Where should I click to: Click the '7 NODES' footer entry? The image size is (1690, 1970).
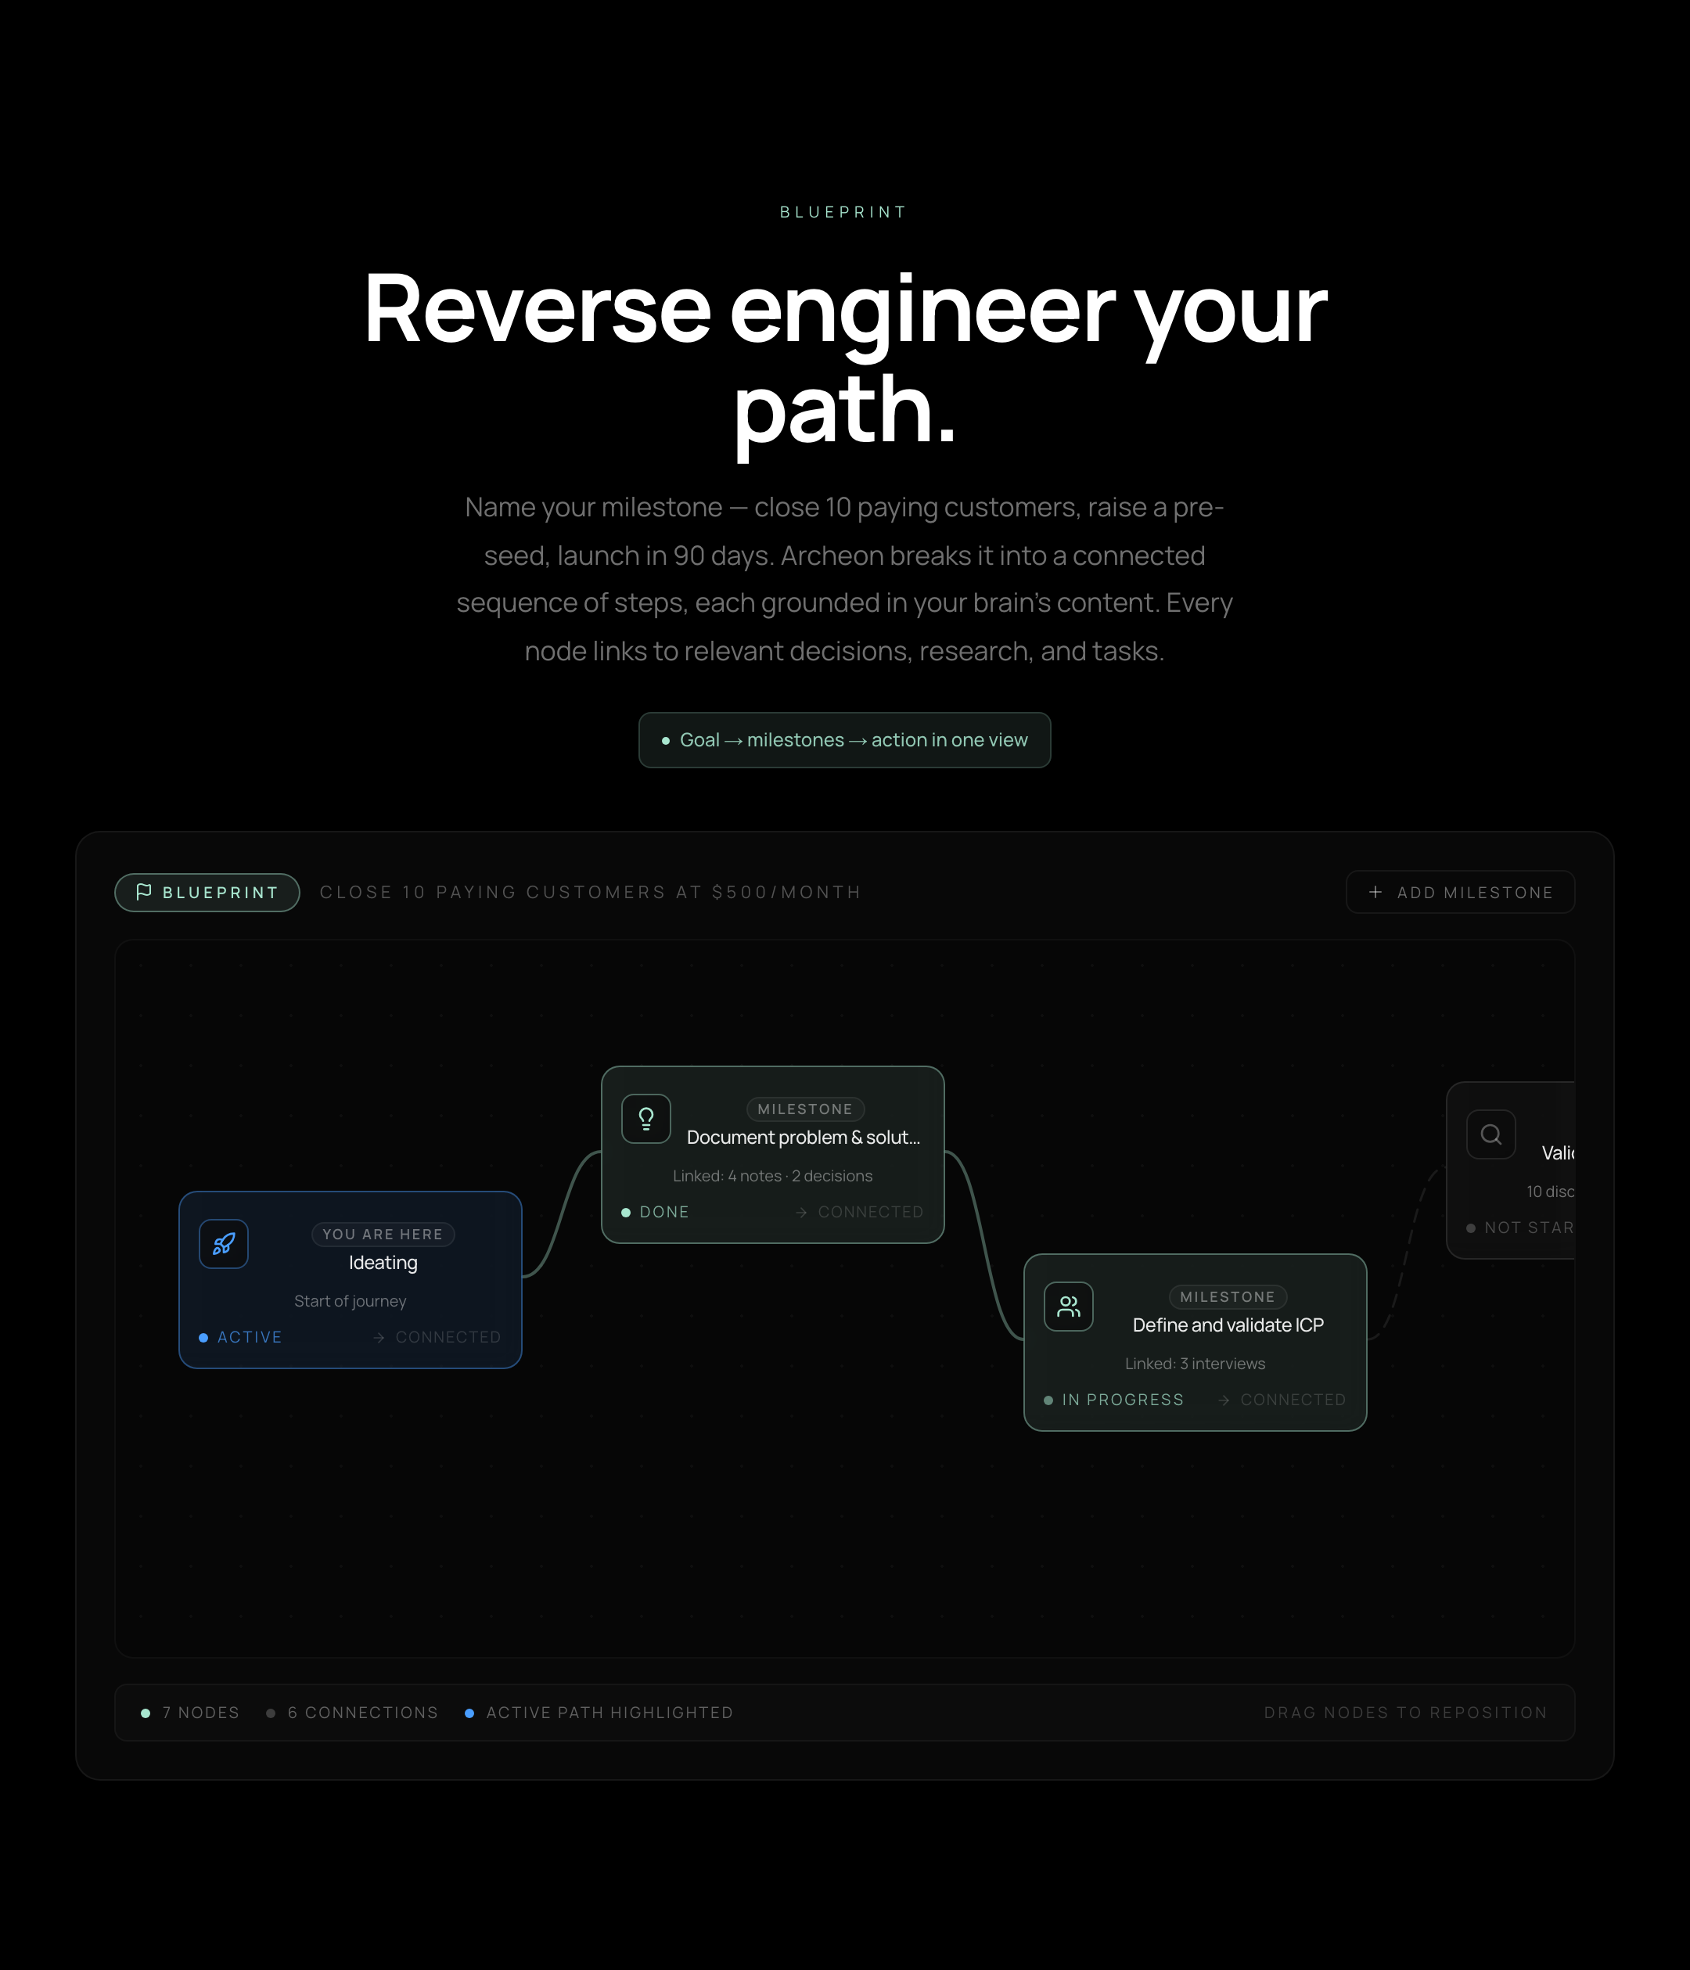pyautogui.click(x=190, y=1713)
